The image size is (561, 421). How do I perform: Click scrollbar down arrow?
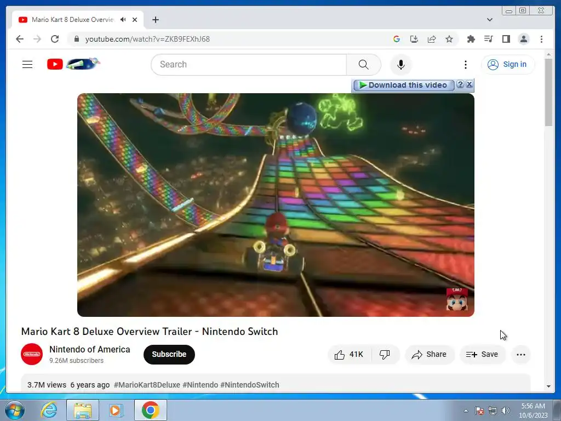[x=548, y=386]
